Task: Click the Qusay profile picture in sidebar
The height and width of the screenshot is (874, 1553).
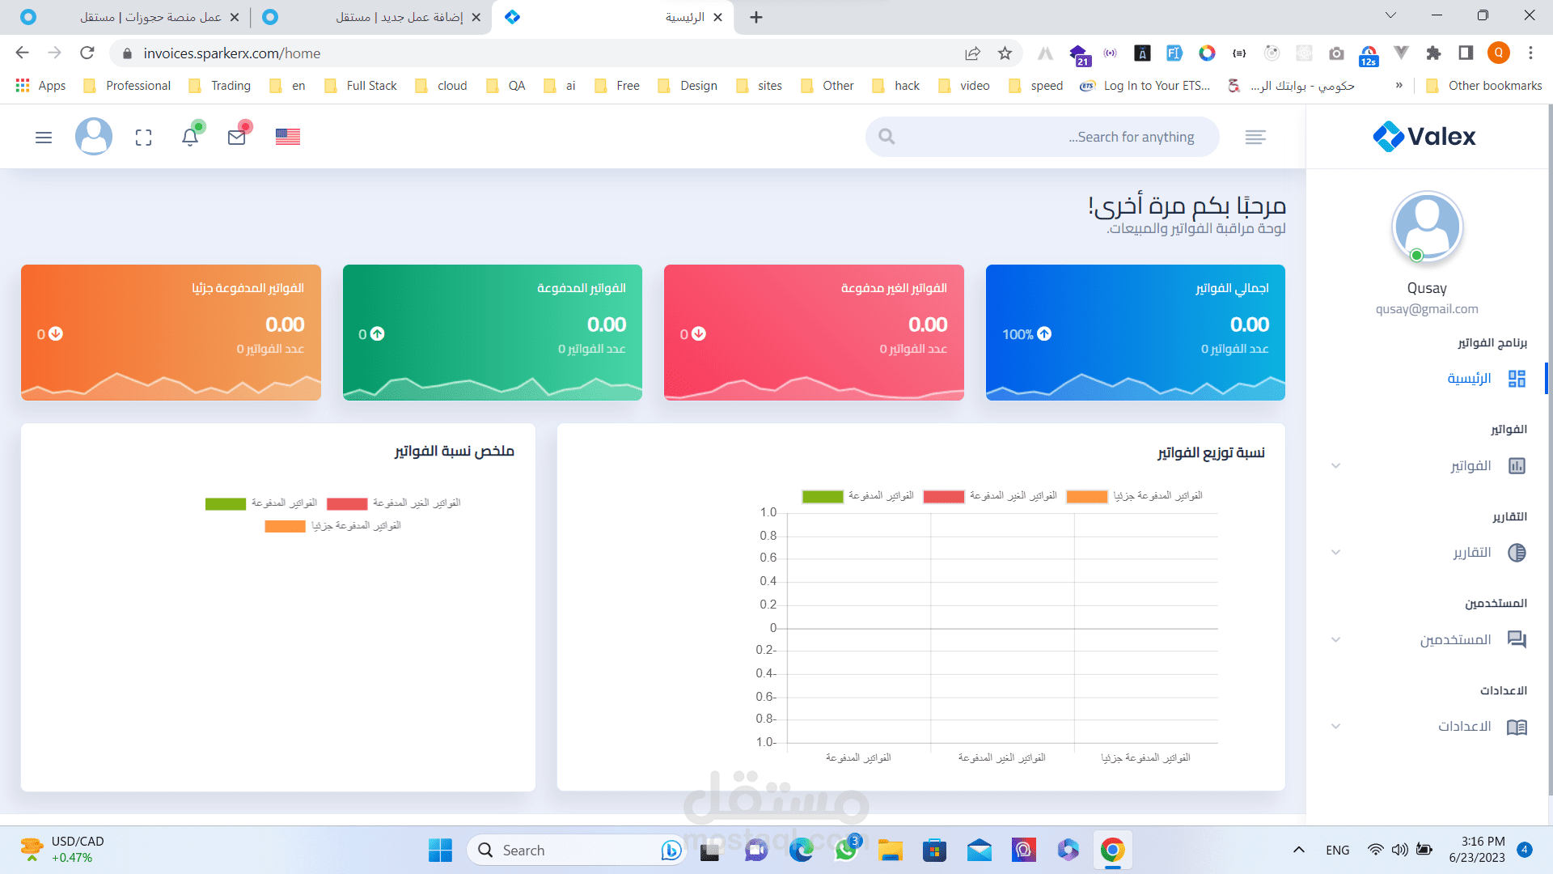Action: 1427,227
